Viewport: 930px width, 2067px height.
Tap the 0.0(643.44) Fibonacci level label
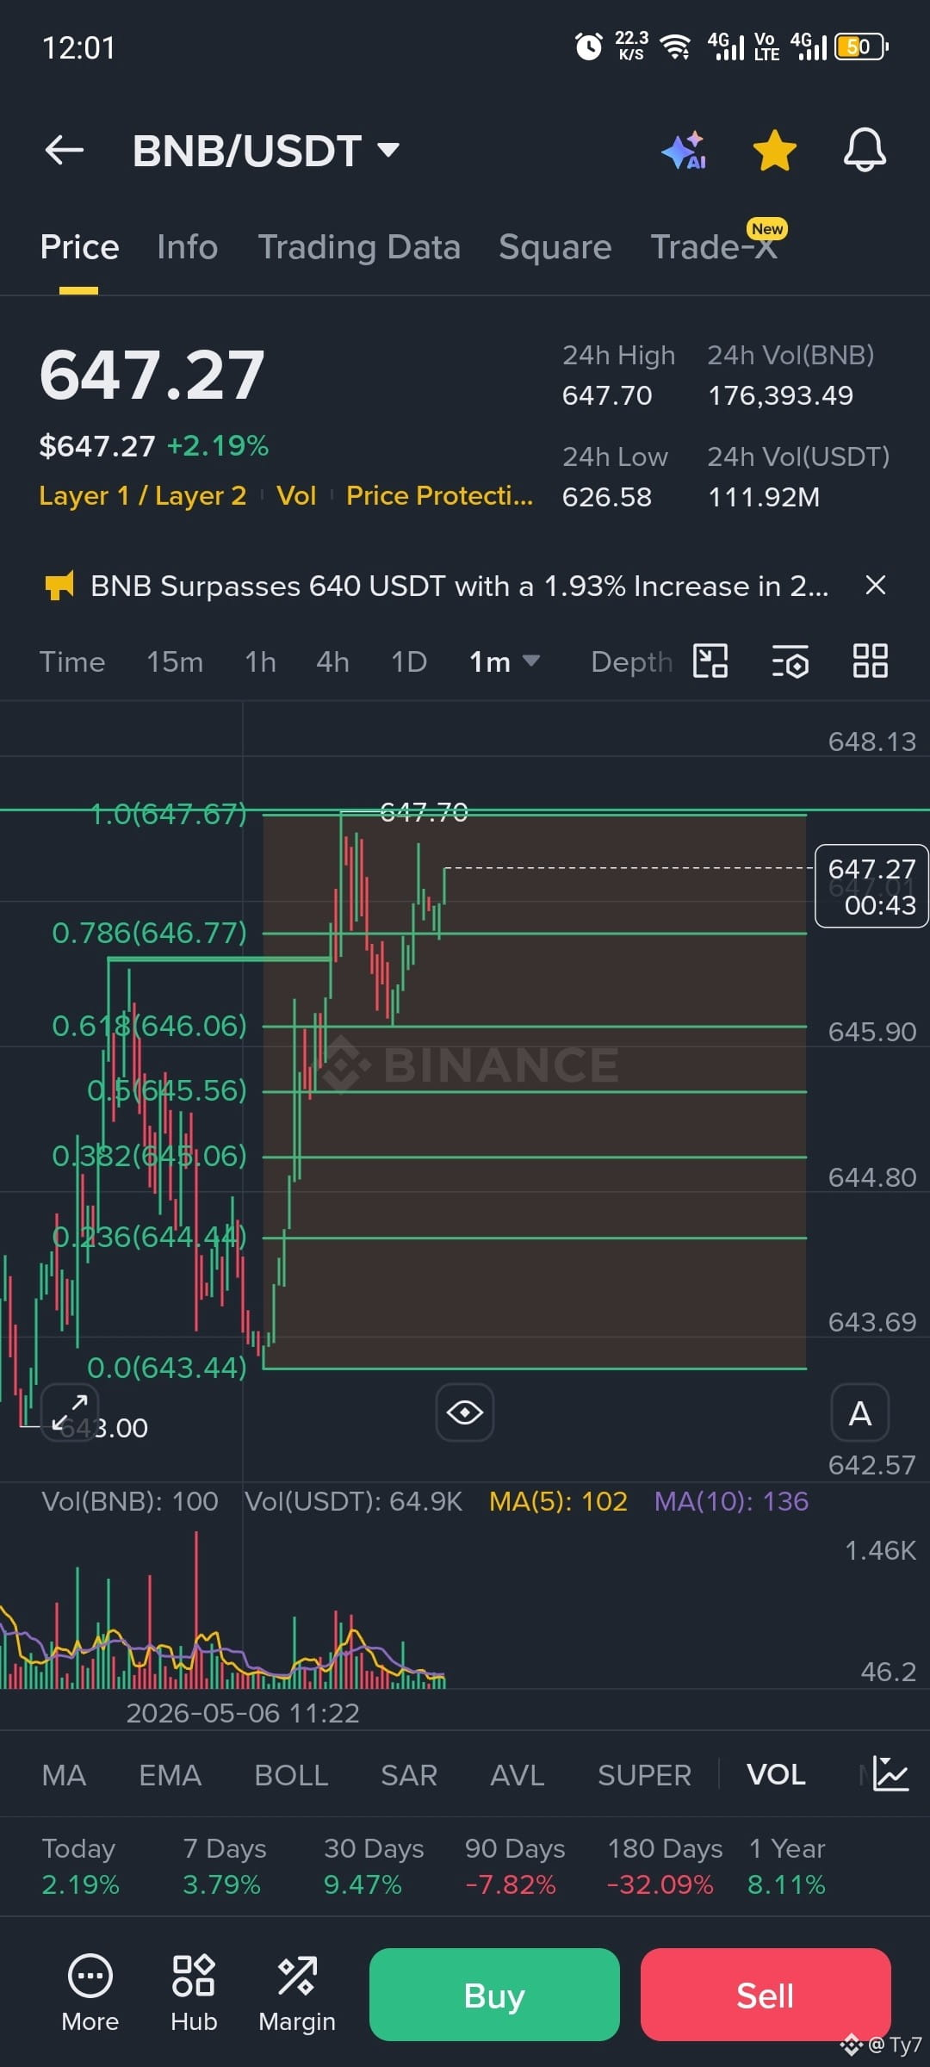(x=167, y=1367)
